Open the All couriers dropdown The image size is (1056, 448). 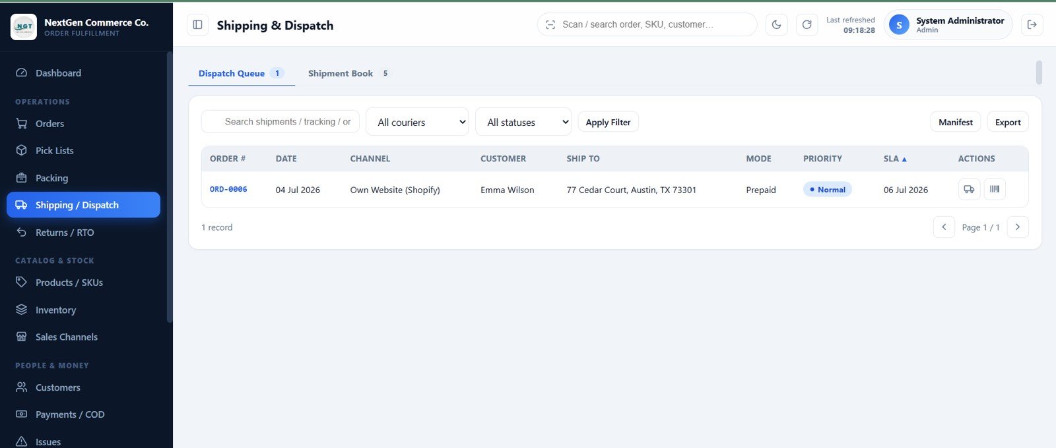[417, 122]
